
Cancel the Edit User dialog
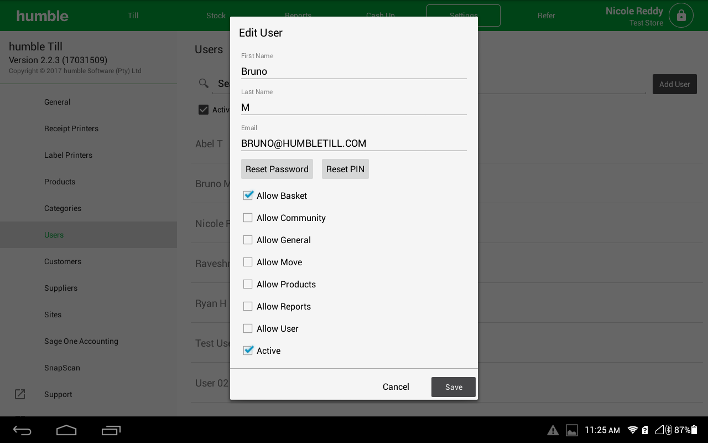[x=396, y=387]
